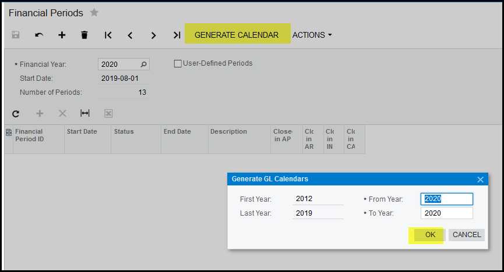Close the Generate GL Calendars dialog
This screenshot has width=504, height=272.
480,179
